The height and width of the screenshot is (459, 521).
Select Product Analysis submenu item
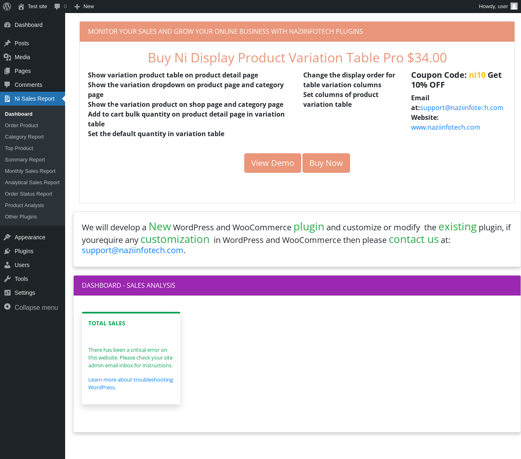(x=24, y=205)
